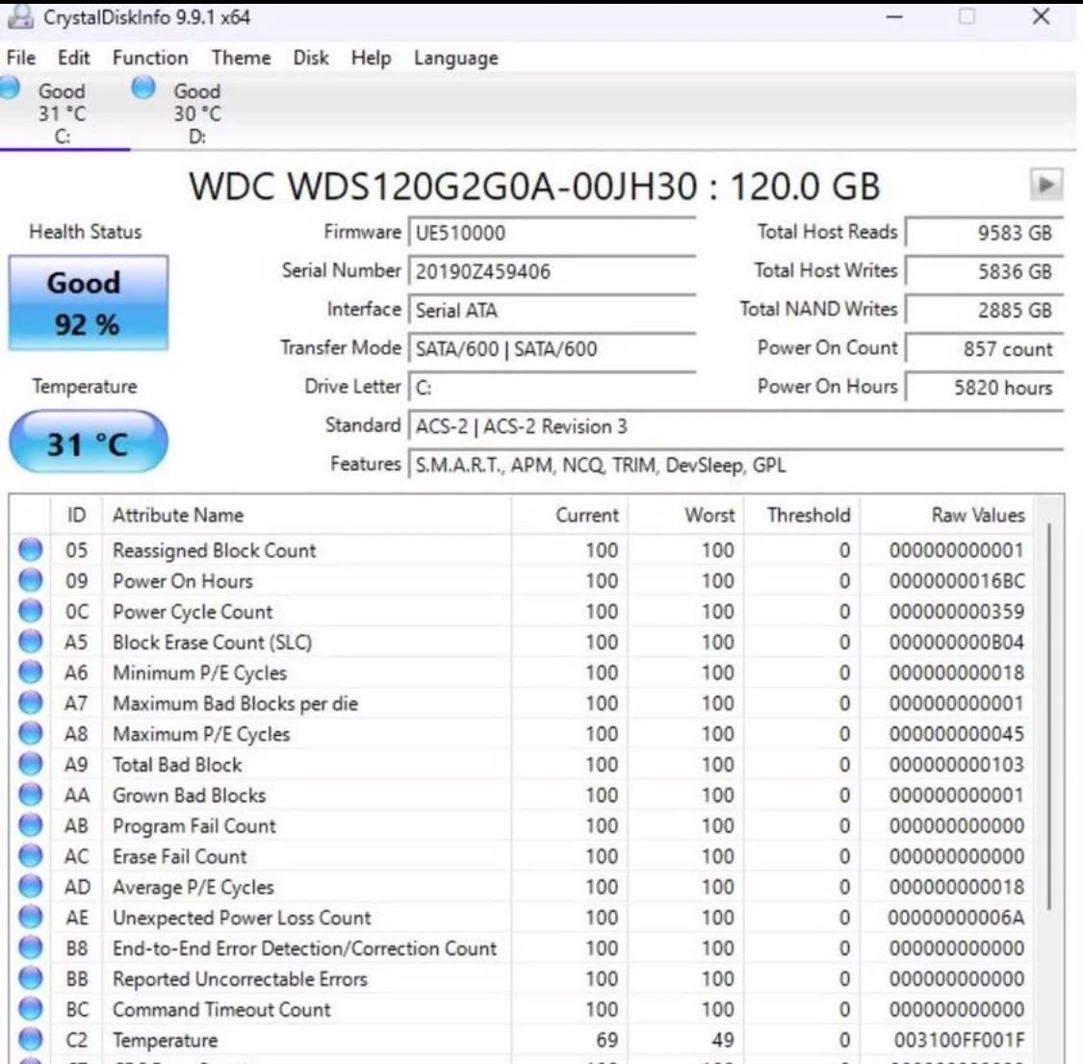
Task: Click status icon for Block Erase Count (SLC)
Action: [31, 642]
